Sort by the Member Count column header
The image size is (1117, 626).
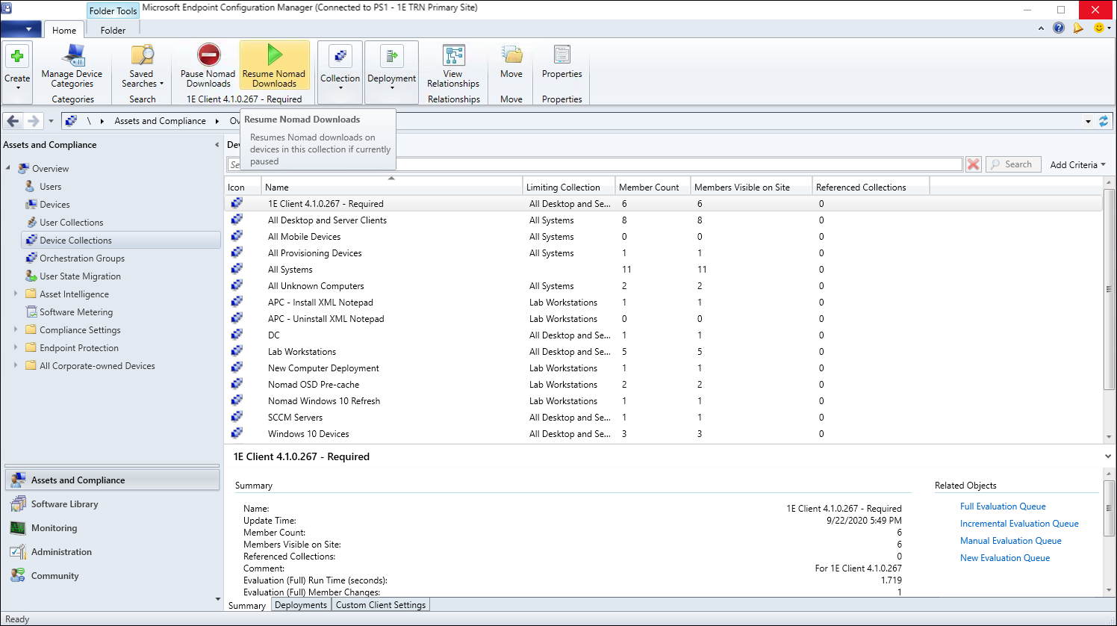649,188
